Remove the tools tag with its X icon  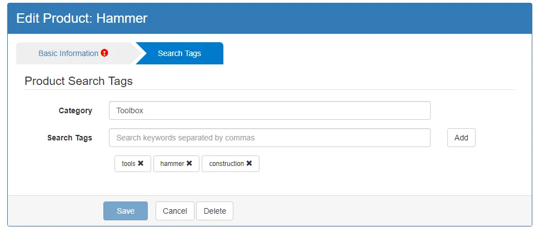pos(141,164)
